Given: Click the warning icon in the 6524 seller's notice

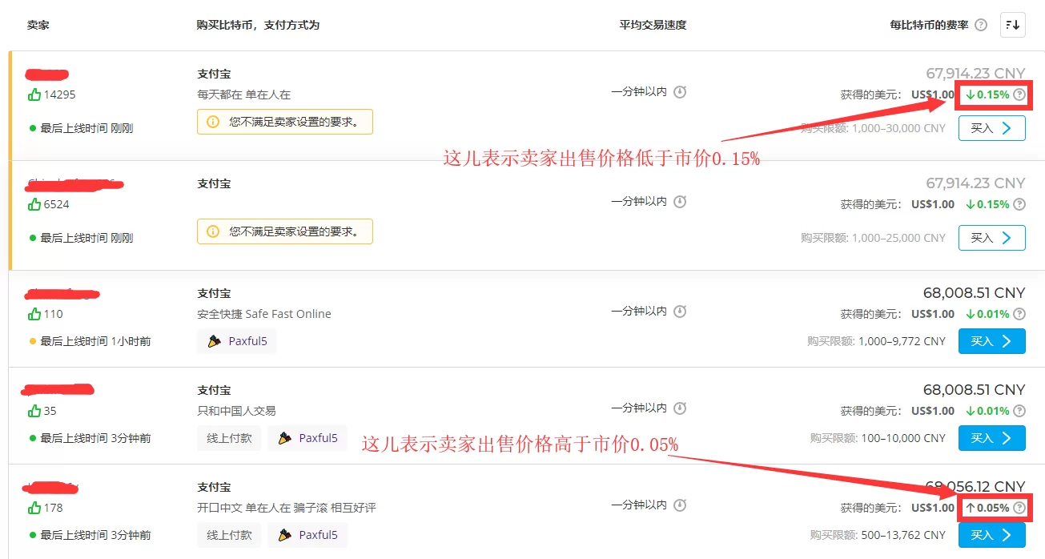Looking at the screenshot, I should 213,231.
